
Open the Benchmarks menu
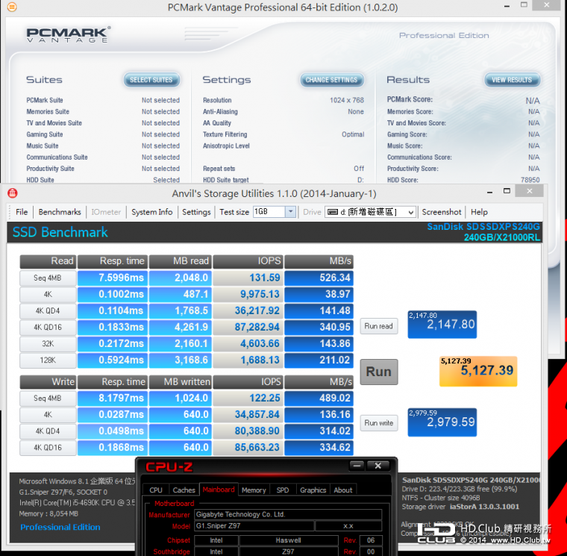tap(60, 212)
